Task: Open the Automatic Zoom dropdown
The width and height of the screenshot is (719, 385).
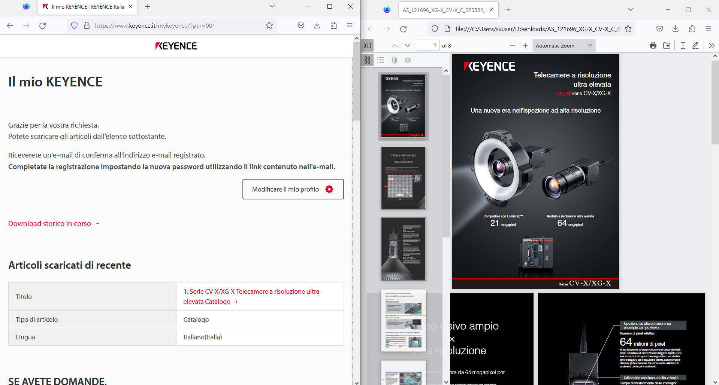Action: (x=564, y=45)
